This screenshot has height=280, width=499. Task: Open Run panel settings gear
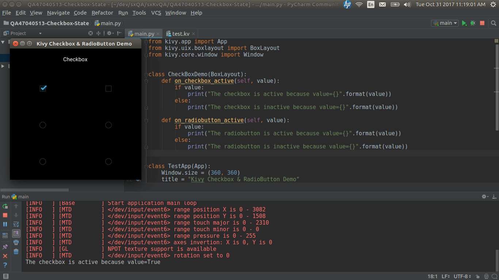[485, 197]
